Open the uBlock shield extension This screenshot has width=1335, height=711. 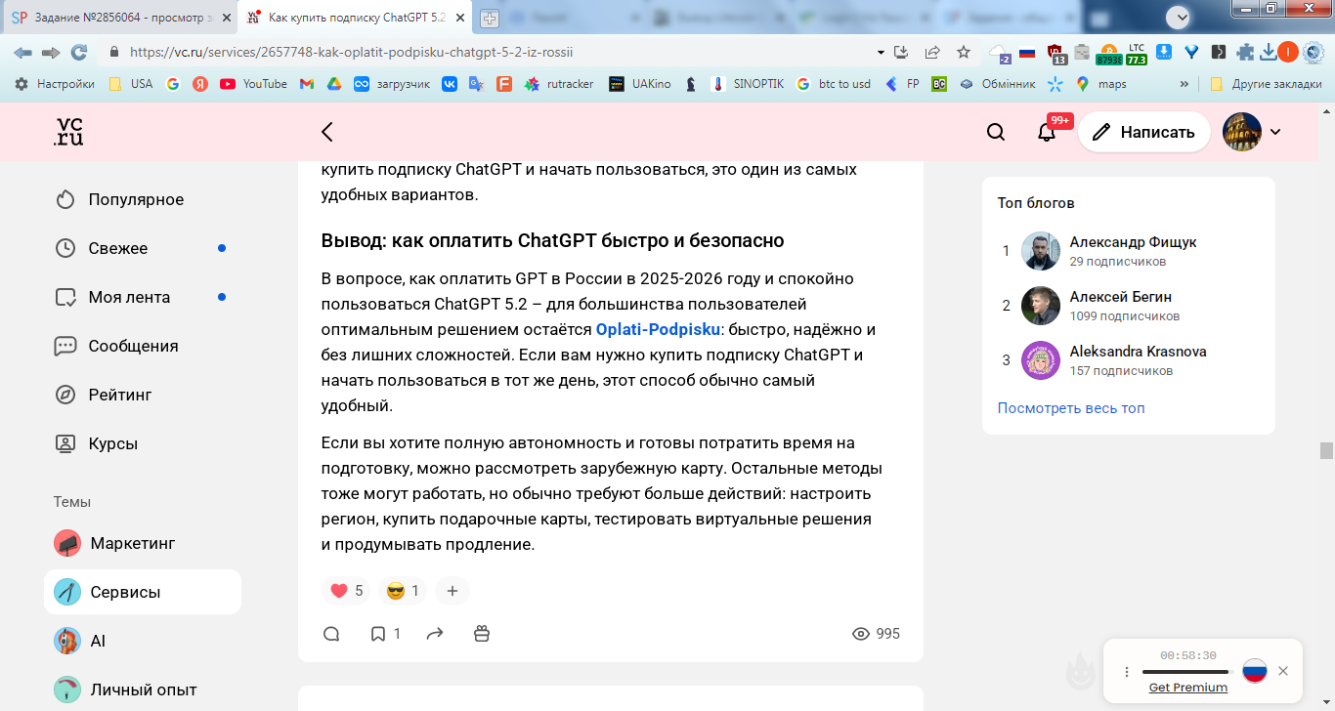1055,53
